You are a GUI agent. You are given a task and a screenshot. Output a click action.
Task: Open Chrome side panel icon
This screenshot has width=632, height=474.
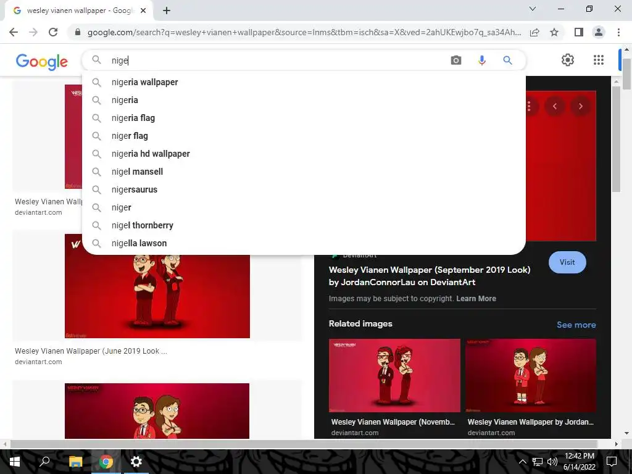[579, 32]
